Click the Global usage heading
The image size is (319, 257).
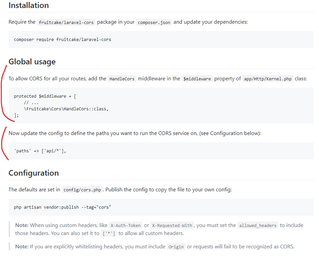[32, 62]
